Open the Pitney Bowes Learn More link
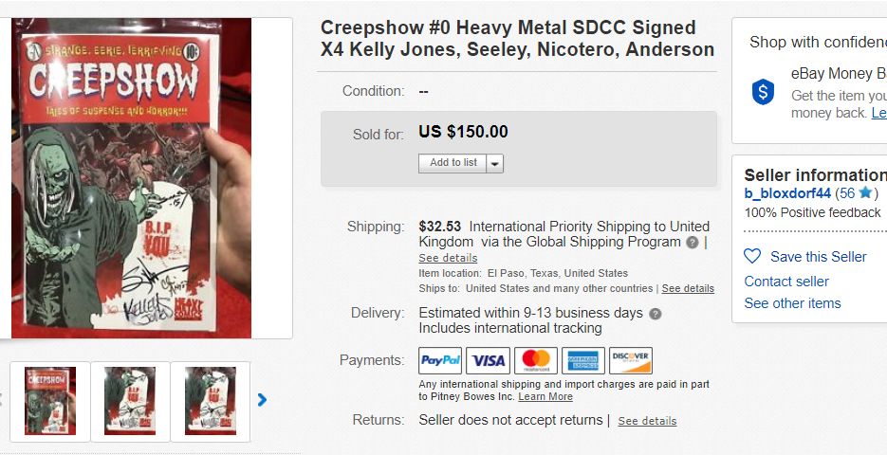887x455 pixels. pyautogui.click(x=545, y=396)
